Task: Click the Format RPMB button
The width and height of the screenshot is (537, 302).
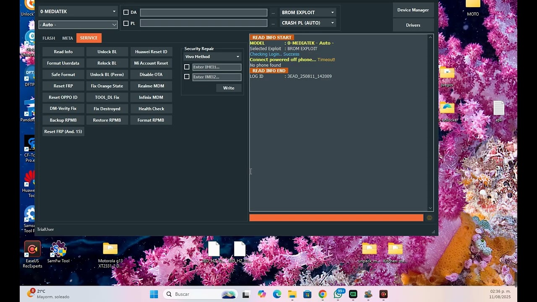Action: 151,120
